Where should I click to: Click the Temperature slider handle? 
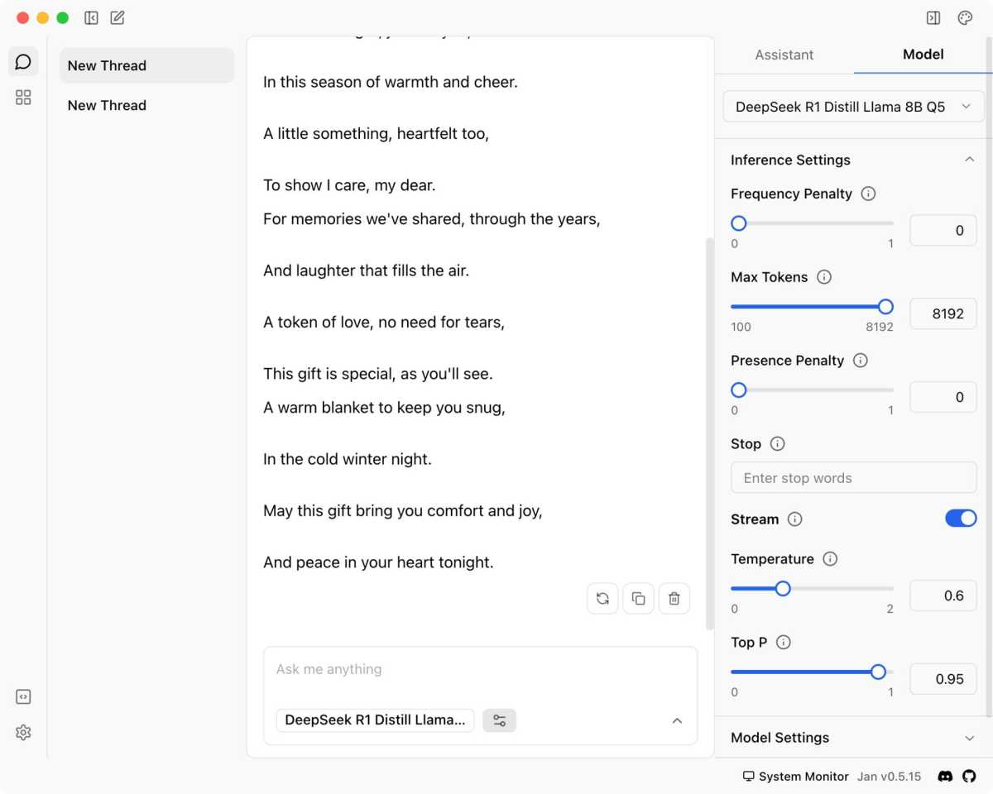coord(783,589)
